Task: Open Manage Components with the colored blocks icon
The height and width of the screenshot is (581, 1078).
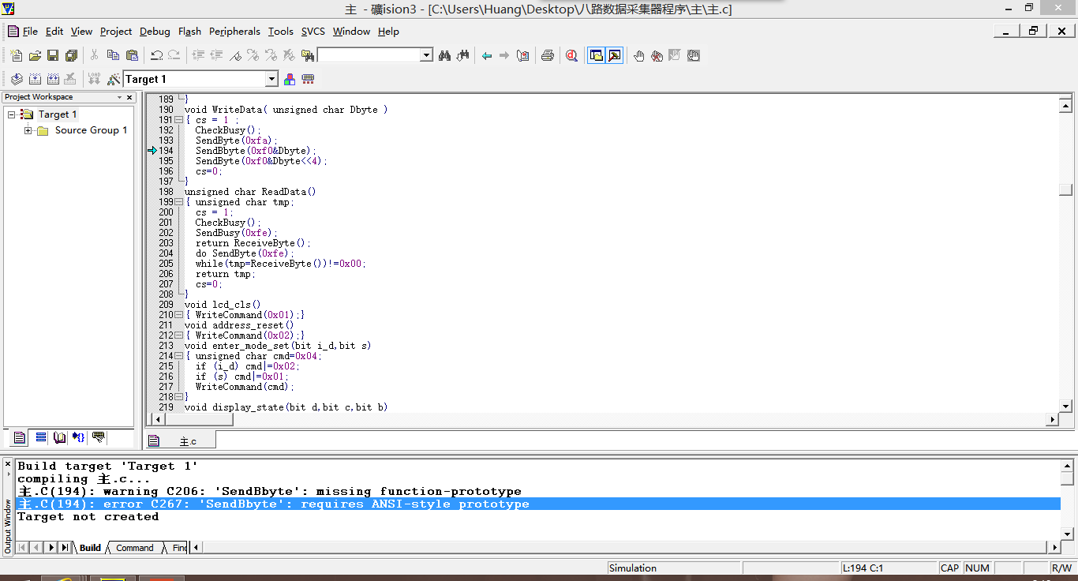Action: click(x=290, y=79)
